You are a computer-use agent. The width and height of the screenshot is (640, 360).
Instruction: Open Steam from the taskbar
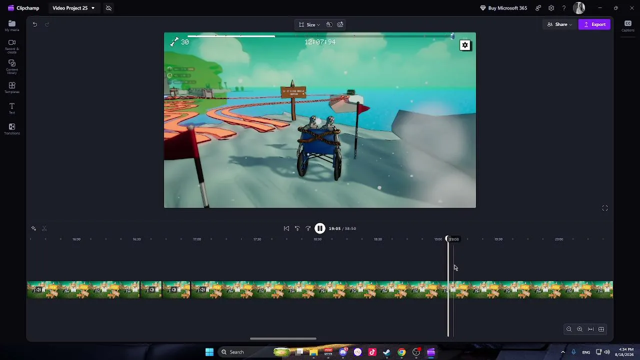coord(386,352)
